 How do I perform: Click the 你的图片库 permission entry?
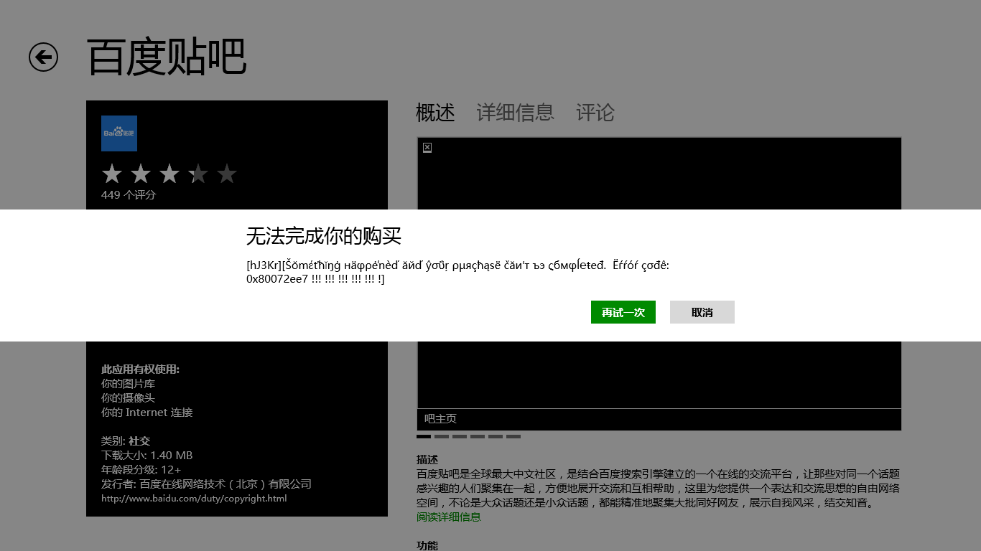tap(128, 384)
